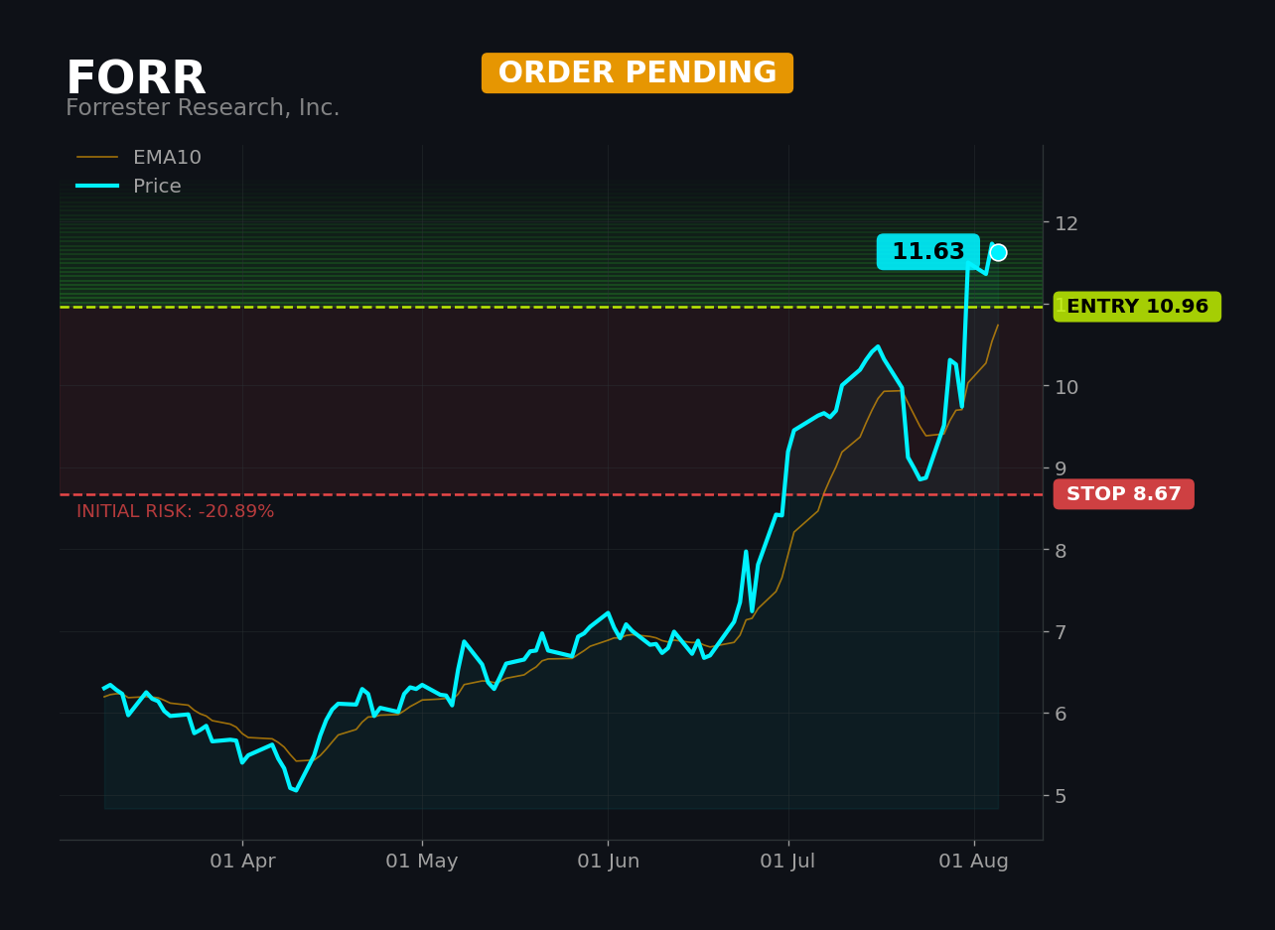Screen dimensions: 1275x930
Task: Click the Price legend label
Action: (157, 187)
